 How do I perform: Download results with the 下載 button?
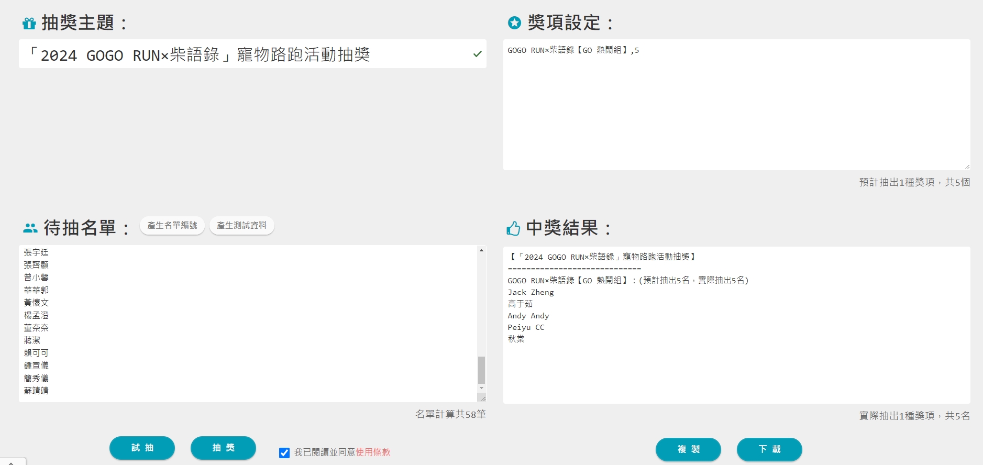point(769,449)
